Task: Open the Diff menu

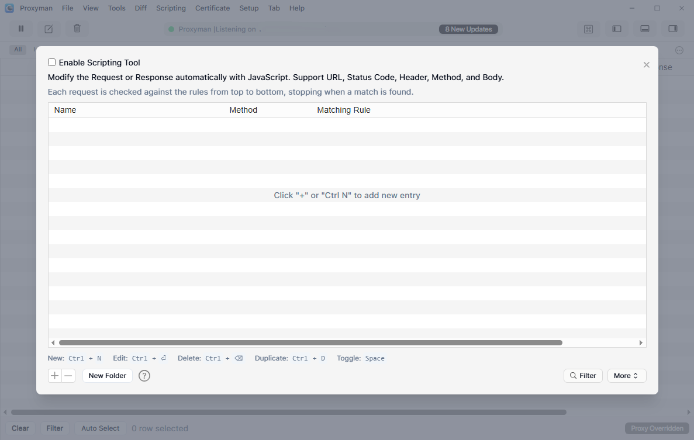Action: point(141,8)
